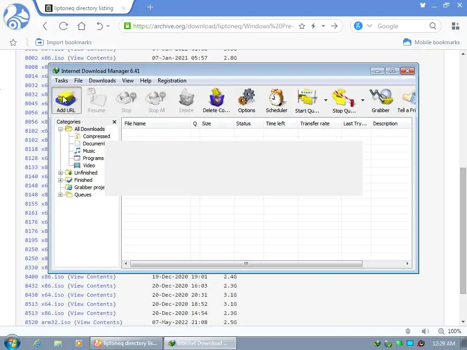Screen dimensions: 467x350
Task: Click the 8438 x64.iso link
Action: point(44,295)
